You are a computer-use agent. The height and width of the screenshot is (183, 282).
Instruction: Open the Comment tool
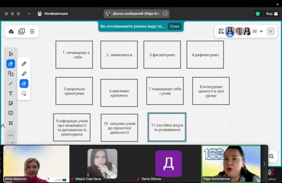point(11,113)
